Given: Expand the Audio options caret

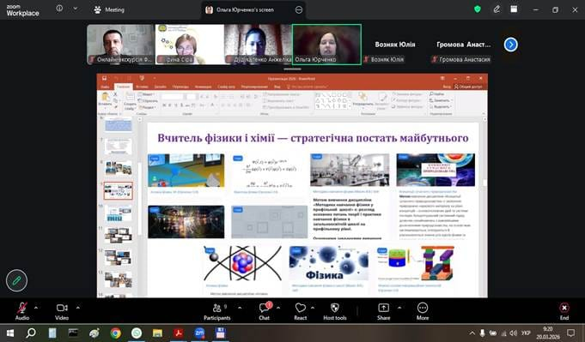Looking at the screenshot, I should [36, 308].
